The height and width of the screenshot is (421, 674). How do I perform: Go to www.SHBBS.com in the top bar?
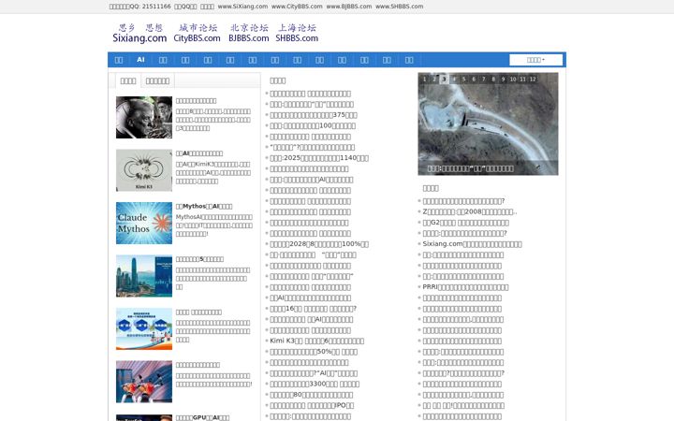pos(399,7)
